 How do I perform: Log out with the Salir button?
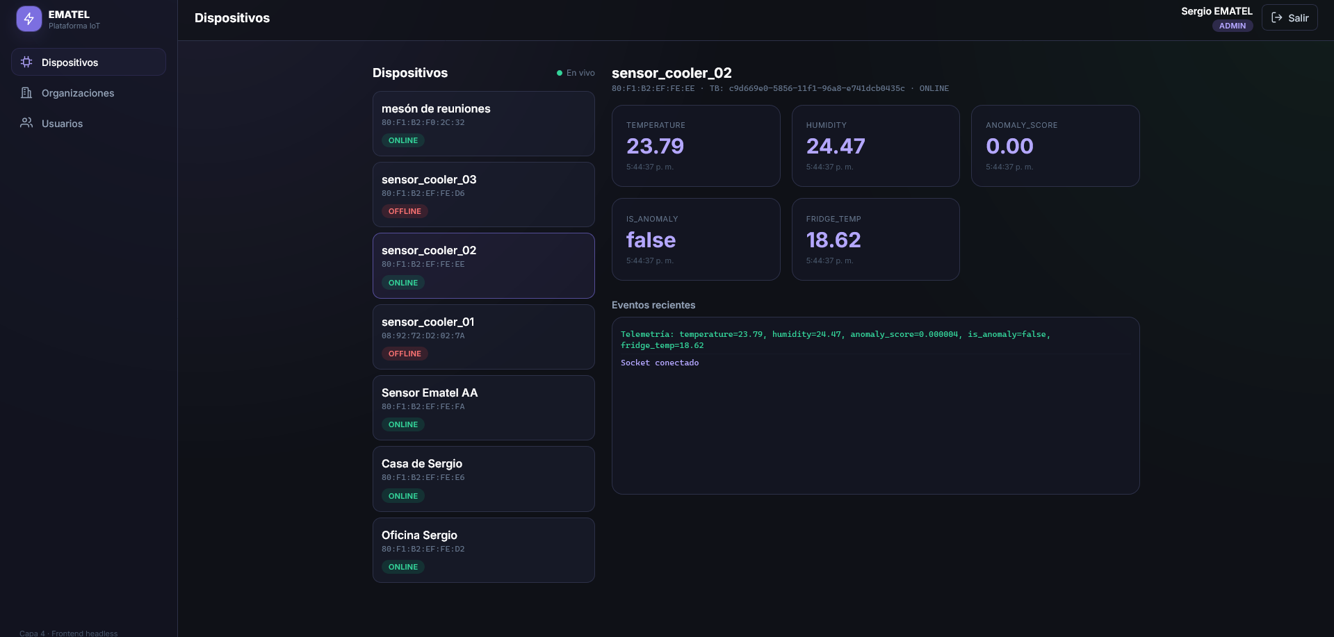click(x=1290, y=18)
